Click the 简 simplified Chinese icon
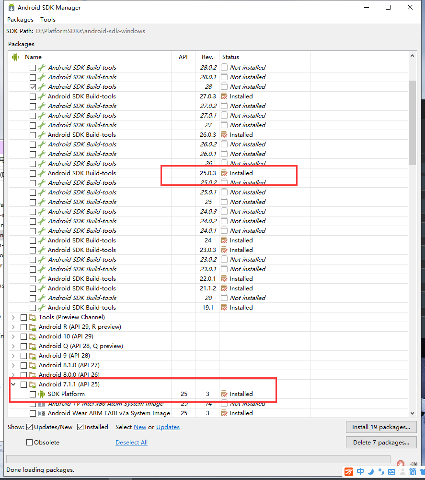The width and height of the screenshot is (425, 480). pyautogui.click(x=413, y=472)
